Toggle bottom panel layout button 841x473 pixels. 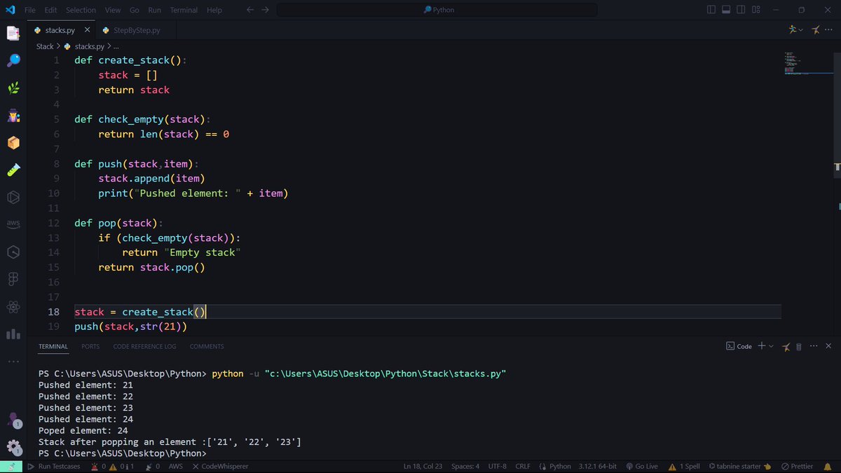(x=726, y=10)
